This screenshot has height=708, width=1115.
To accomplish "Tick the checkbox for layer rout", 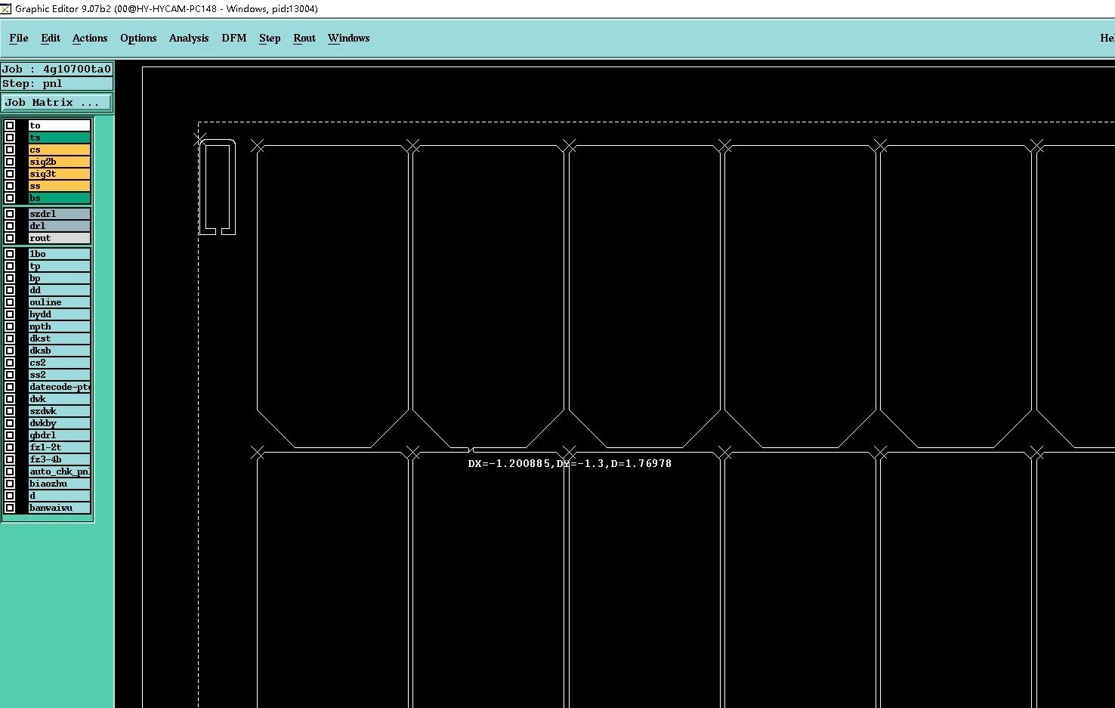I will tap(10, 238).
